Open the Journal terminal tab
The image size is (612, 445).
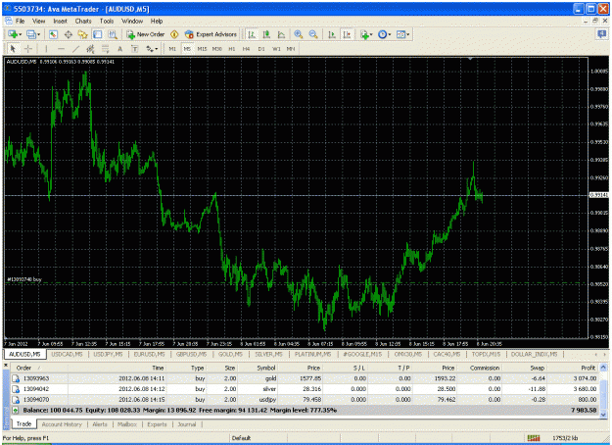click(x=187, y=424)
